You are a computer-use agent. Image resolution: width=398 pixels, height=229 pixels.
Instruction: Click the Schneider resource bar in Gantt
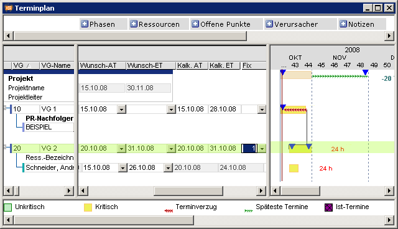[x=294, y=168]
